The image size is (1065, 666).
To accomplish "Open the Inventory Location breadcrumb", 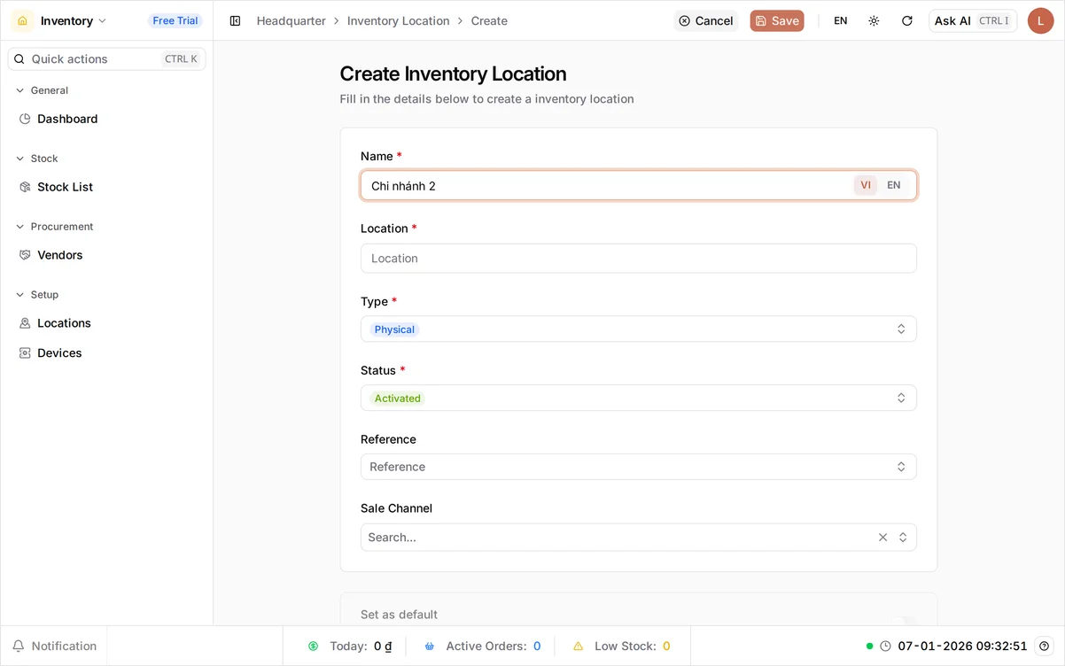I will [x=398, y=20].
